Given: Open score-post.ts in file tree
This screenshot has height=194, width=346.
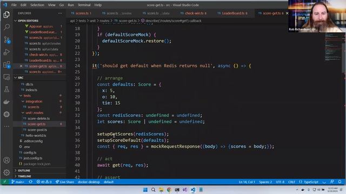Looking at the screenshot, I should click(37, 130).
